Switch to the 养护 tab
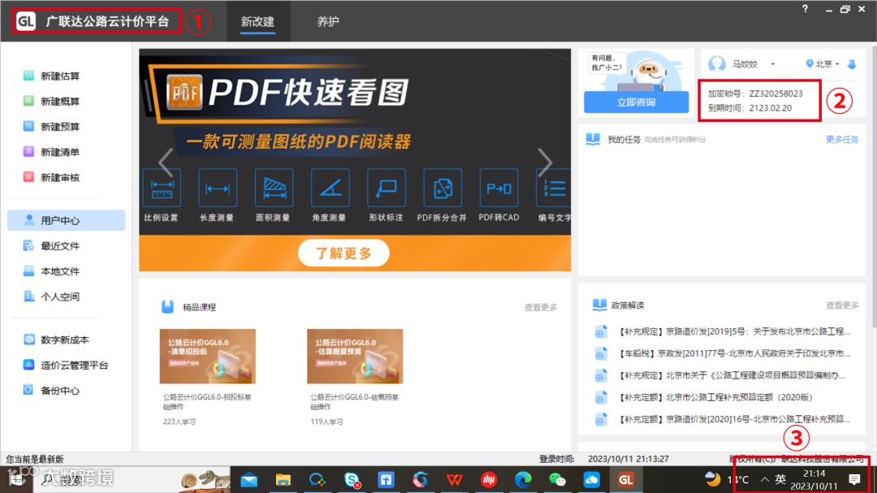Viewport: 877px width, 493px height. coord(328,22)
